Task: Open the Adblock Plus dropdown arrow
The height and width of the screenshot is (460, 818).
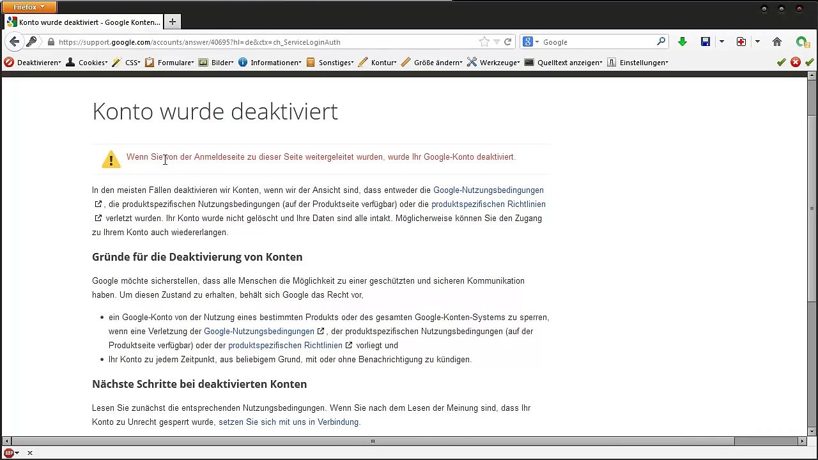Action: click(x=17, y=453)
